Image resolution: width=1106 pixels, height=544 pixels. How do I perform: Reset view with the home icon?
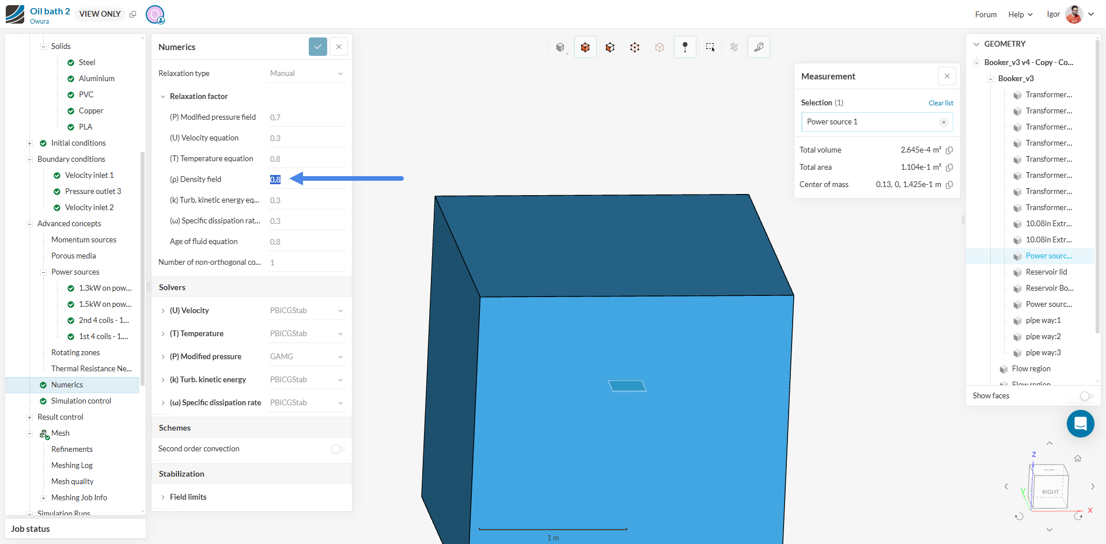[x=1078, y=458]
